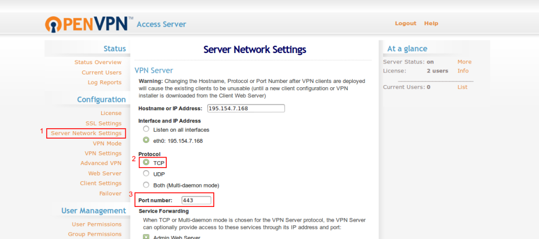Image resolution: width=539 pixels, height=239 pixels.
Task: Open the Help link
Action: coord(431,23)
